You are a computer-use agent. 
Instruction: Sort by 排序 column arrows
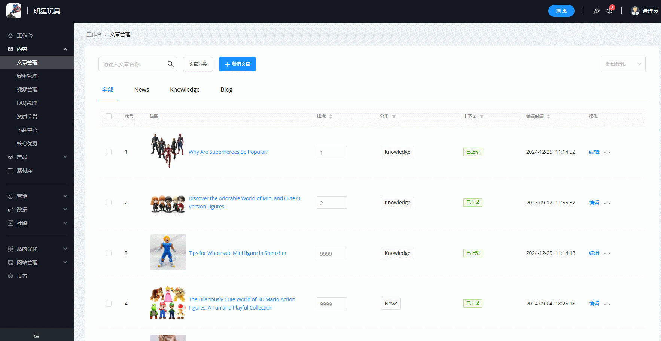[x=330, y=116]
